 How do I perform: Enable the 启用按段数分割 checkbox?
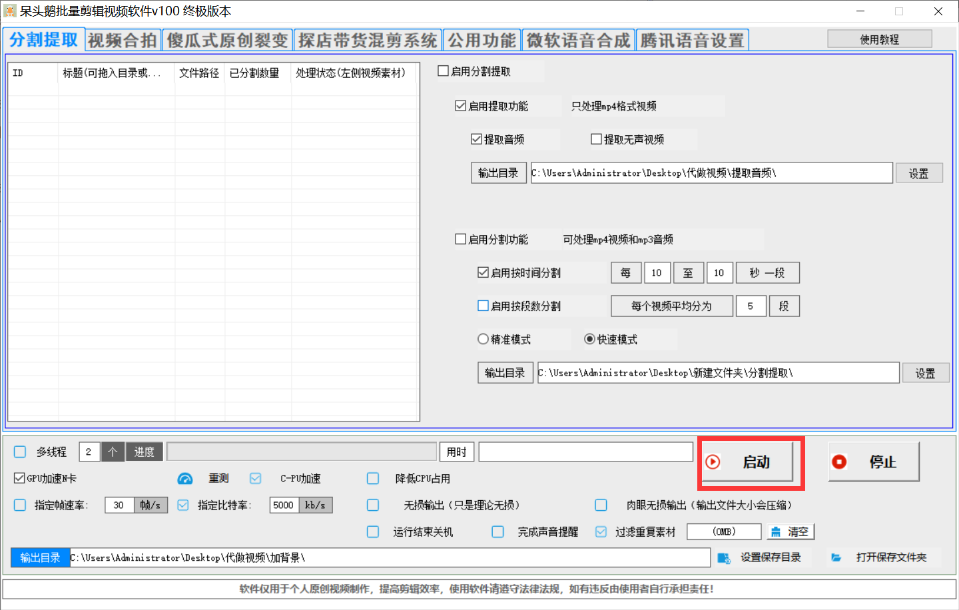(x=483, y=305)
